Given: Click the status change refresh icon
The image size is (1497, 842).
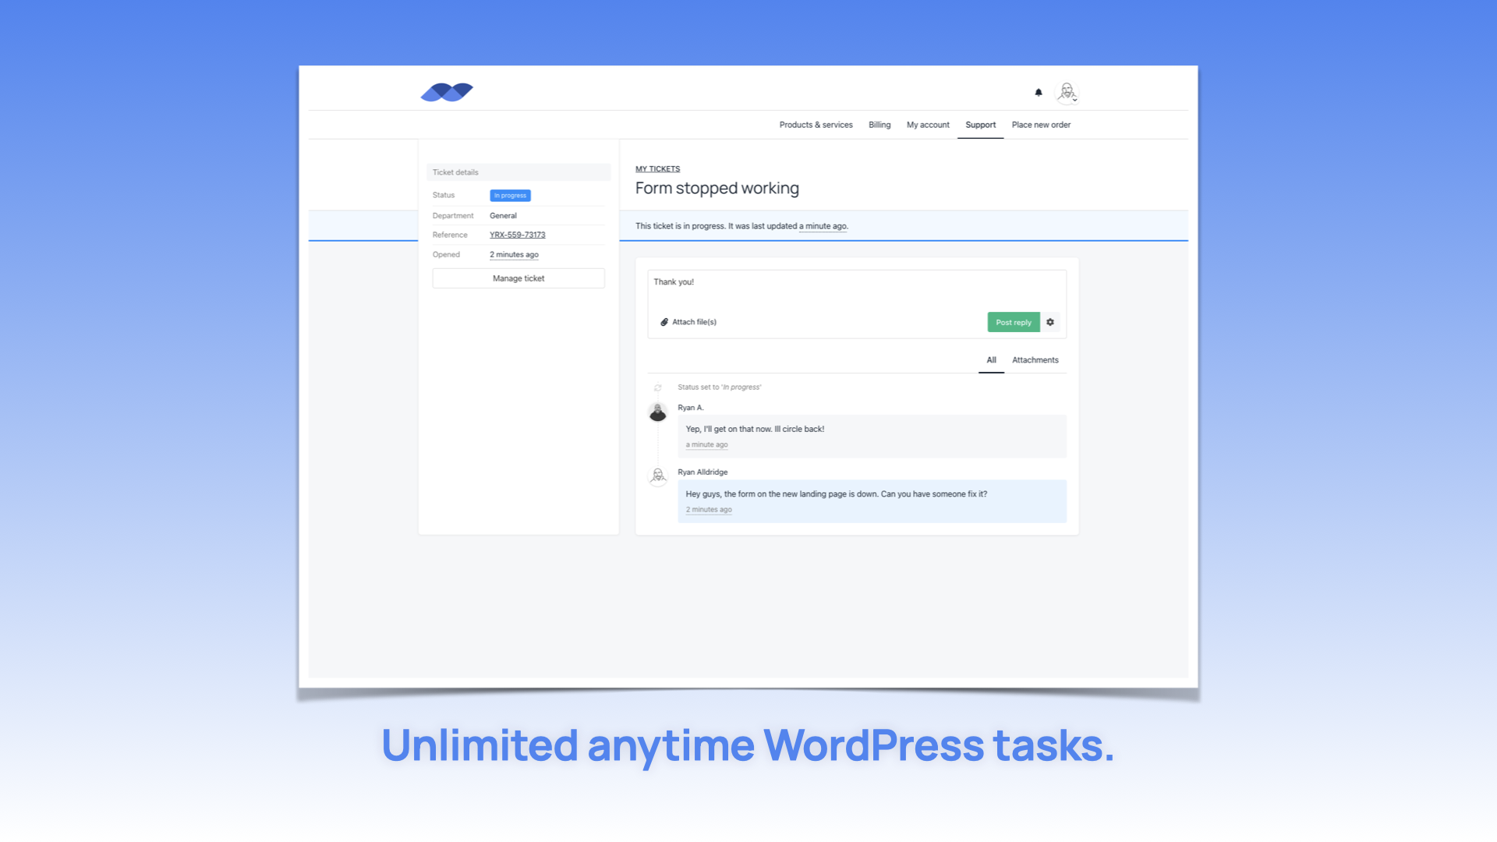Looking at the screenshot, I should pos(658,387).
